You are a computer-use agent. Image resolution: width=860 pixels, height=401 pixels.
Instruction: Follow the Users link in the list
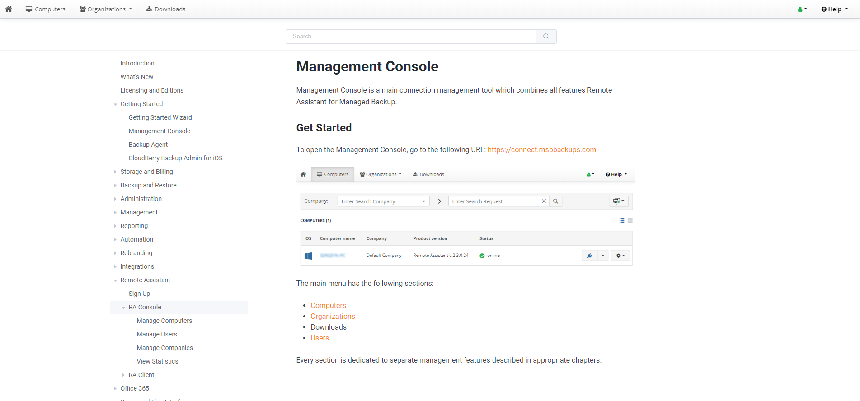(320, 338)
